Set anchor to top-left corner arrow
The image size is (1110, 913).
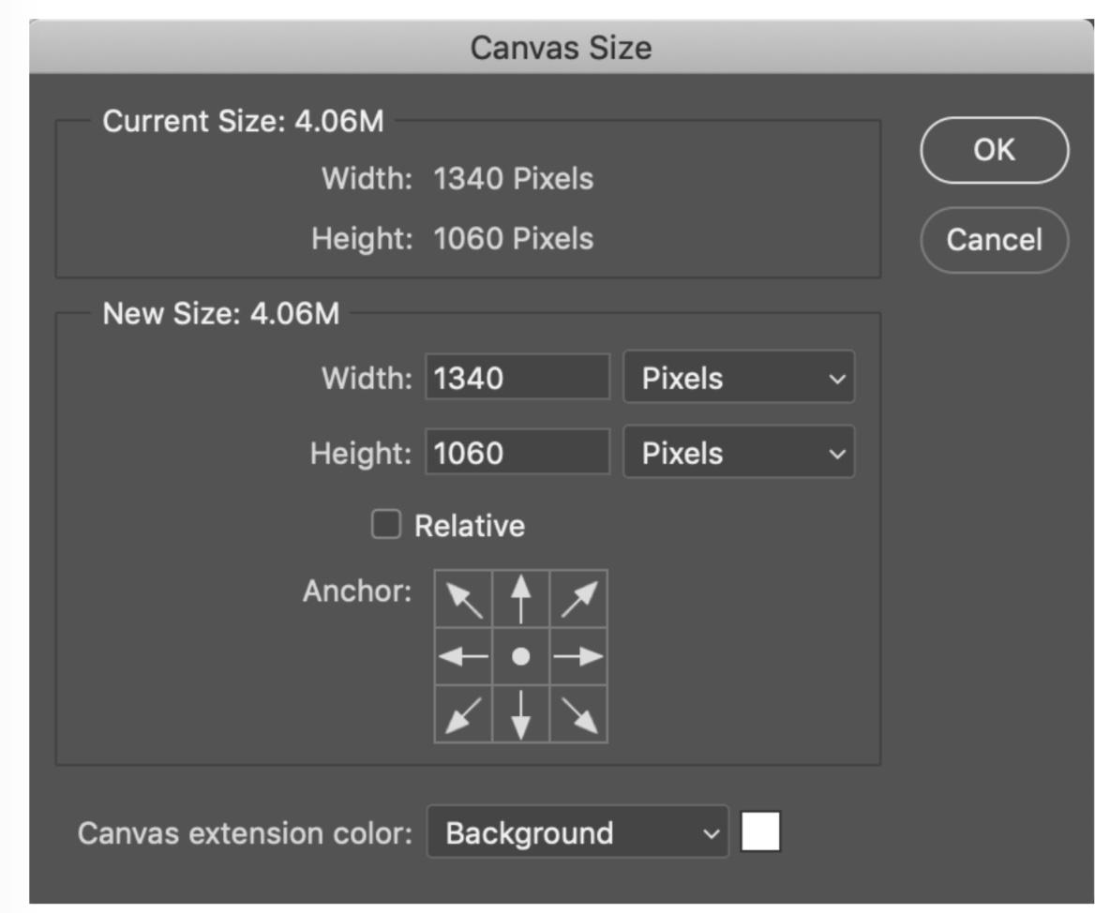464,599
